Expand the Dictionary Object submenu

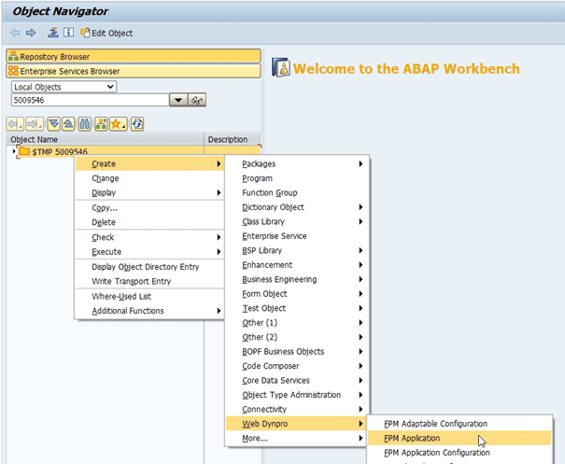(x=297, y=207)
